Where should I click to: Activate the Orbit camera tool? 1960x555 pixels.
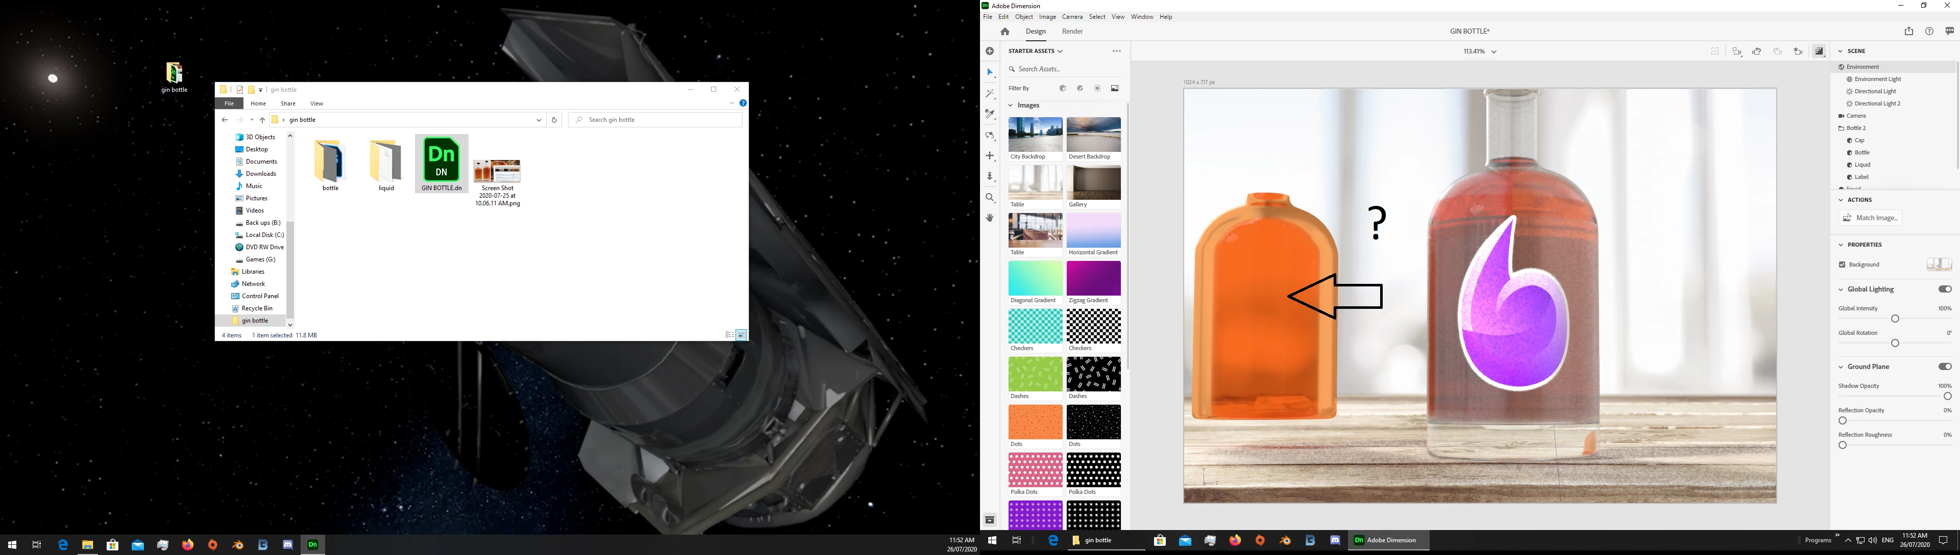pyautogui.click(x=990, y=135)
